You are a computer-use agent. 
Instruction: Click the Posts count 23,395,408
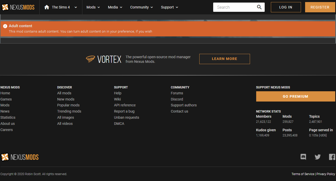point(290,135)
